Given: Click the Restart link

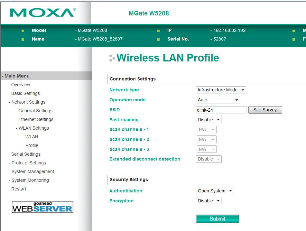Looking at the screenshot, I should click(19, 189).
